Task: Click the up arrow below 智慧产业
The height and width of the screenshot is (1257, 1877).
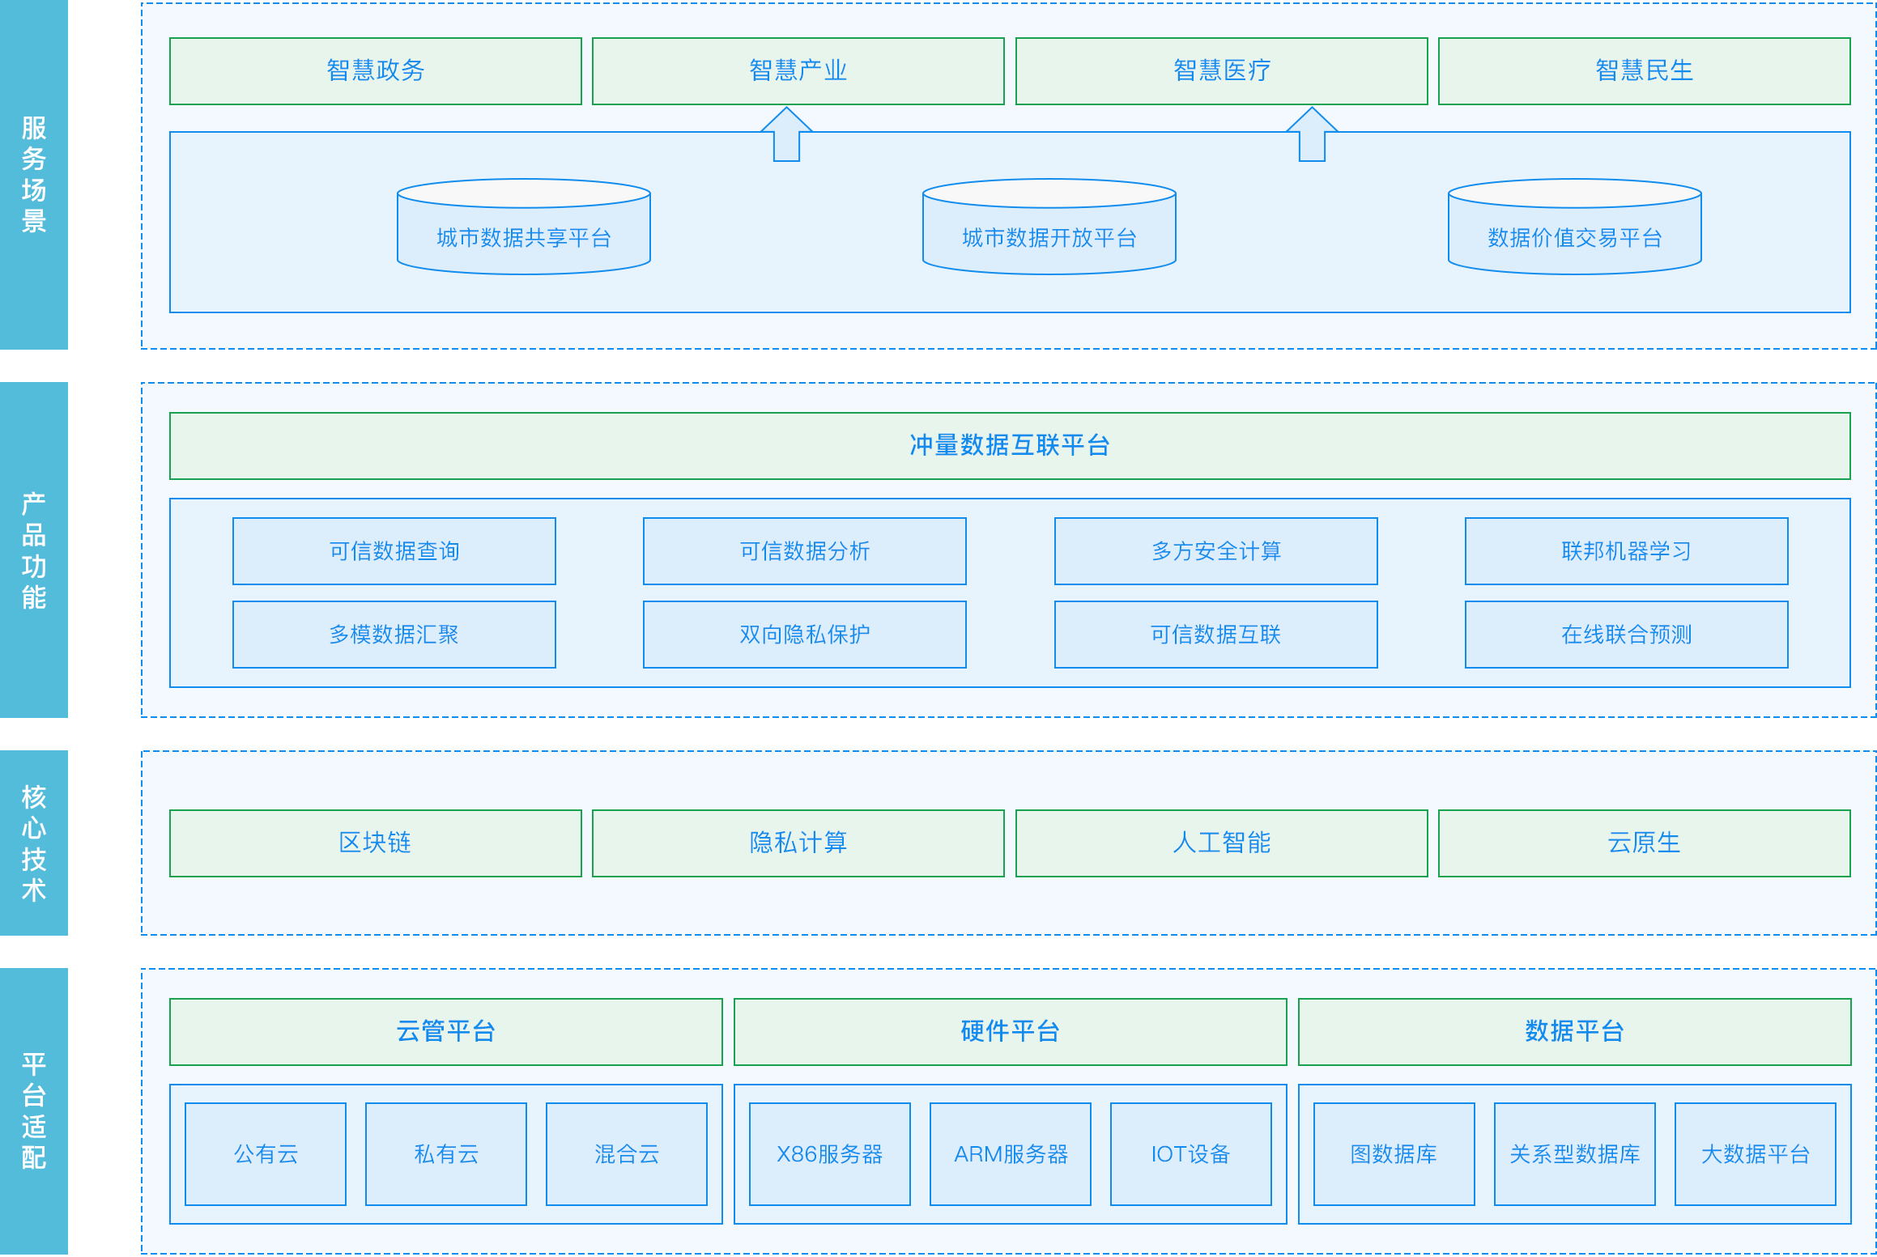Action: (786, 134)
